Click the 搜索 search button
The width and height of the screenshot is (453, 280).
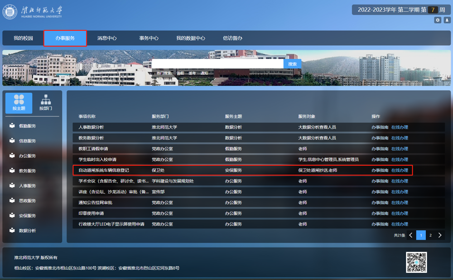(293, 64)
